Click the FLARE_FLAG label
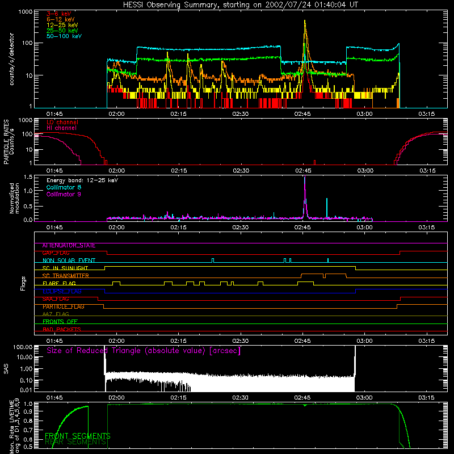This screenshot has height=454, width=454. pos(59,283)
